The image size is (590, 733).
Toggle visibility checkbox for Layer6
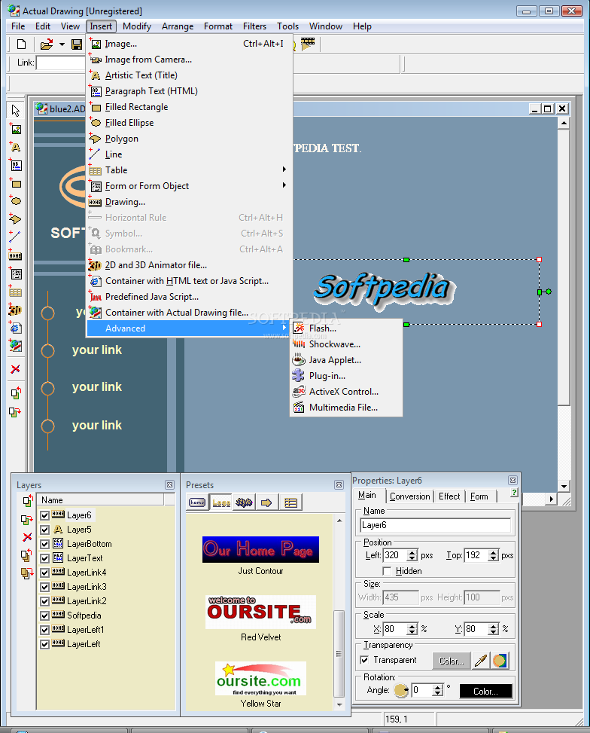pos(45,515)
